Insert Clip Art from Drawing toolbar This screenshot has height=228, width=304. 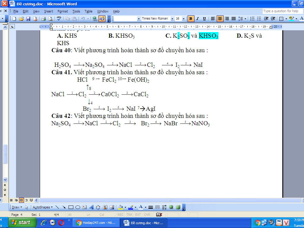click(x=105, y=207)
